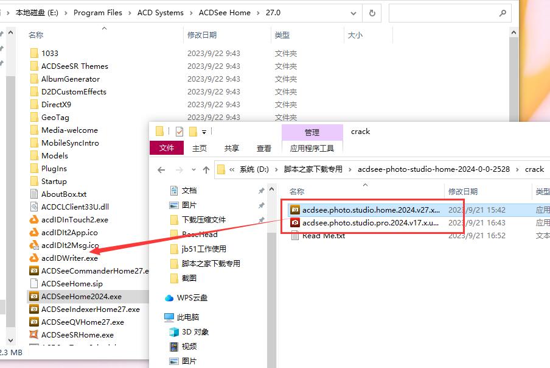Sort crack window by 名称 column
Viewport: 550px width, 368px height.
coord(297,192)
